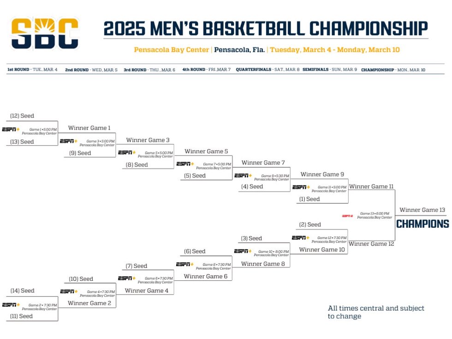
Task: Click the (12) Seed bracket slot
Action: pyautogui.click(x=22, y=116)
